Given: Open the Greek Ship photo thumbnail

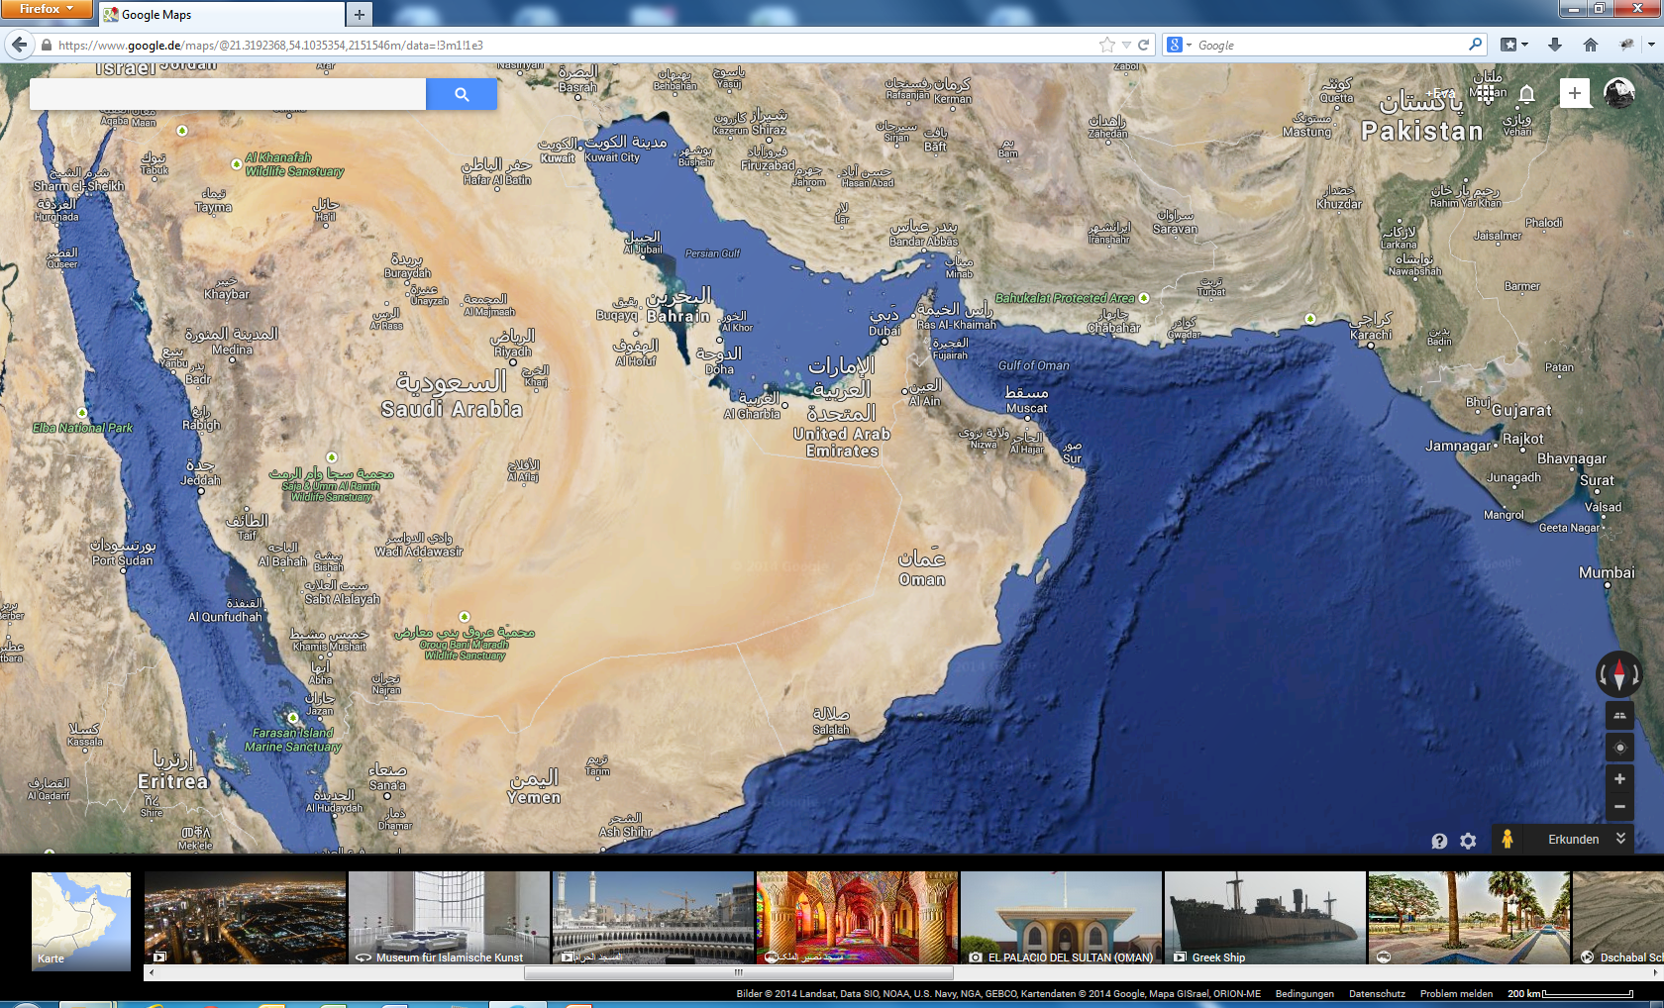Looking at the screenshot, I should coord(1265,918).
